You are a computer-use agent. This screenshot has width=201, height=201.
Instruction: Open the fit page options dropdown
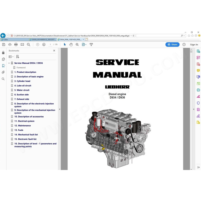84,45
